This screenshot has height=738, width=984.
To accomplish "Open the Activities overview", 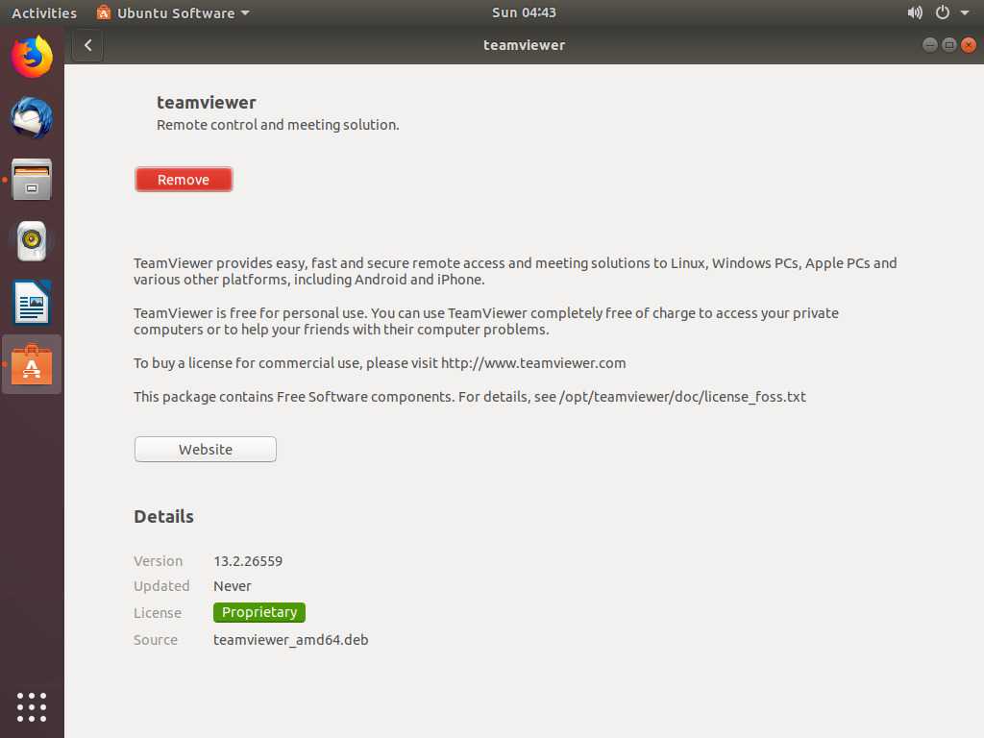I will click(x=44, y=12).
